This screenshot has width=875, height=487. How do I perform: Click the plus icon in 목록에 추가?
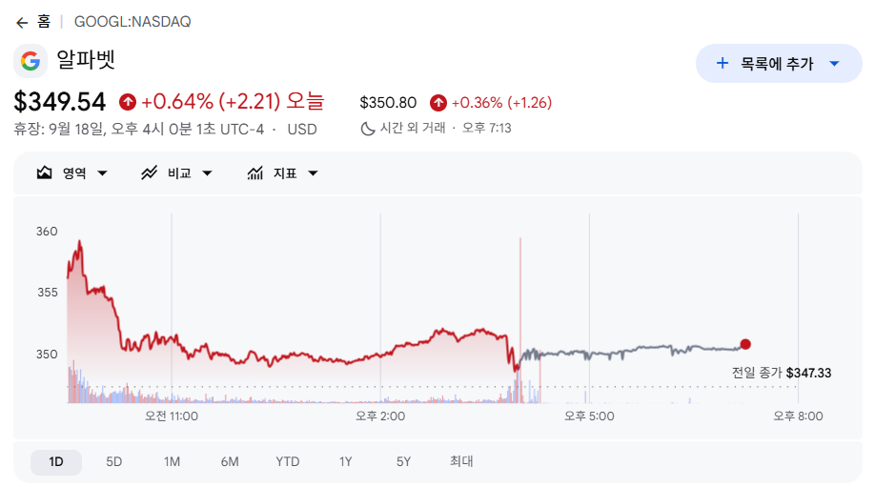tap(722, 63)
